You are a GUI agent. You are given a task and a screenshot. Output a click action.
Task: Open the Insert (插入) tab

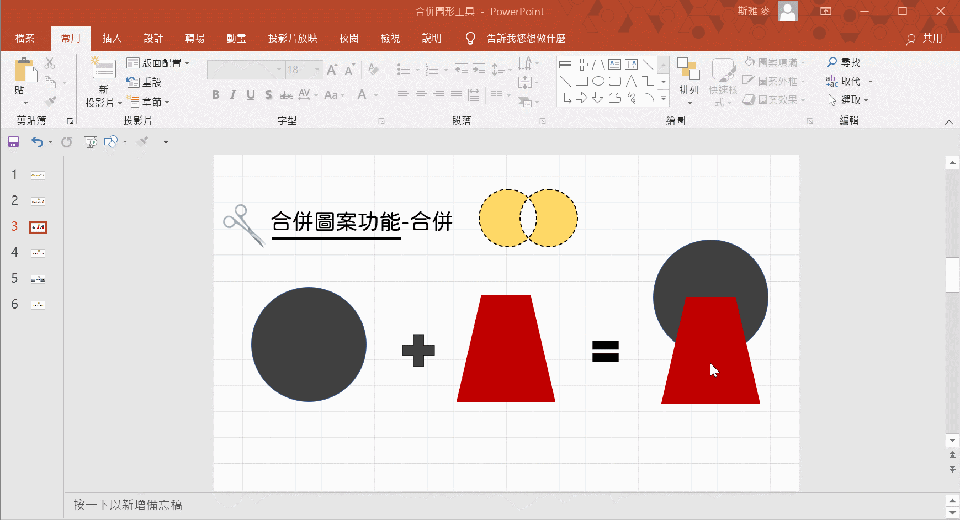click(112, 38)
